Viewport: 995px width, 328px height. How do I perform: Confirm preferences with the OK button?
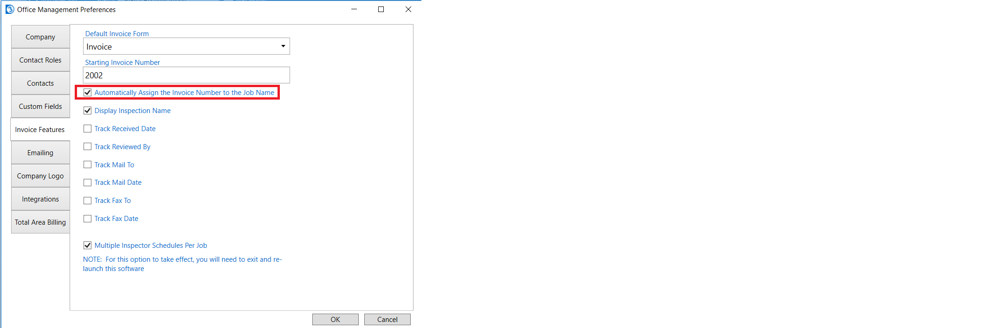pos(336,320)
